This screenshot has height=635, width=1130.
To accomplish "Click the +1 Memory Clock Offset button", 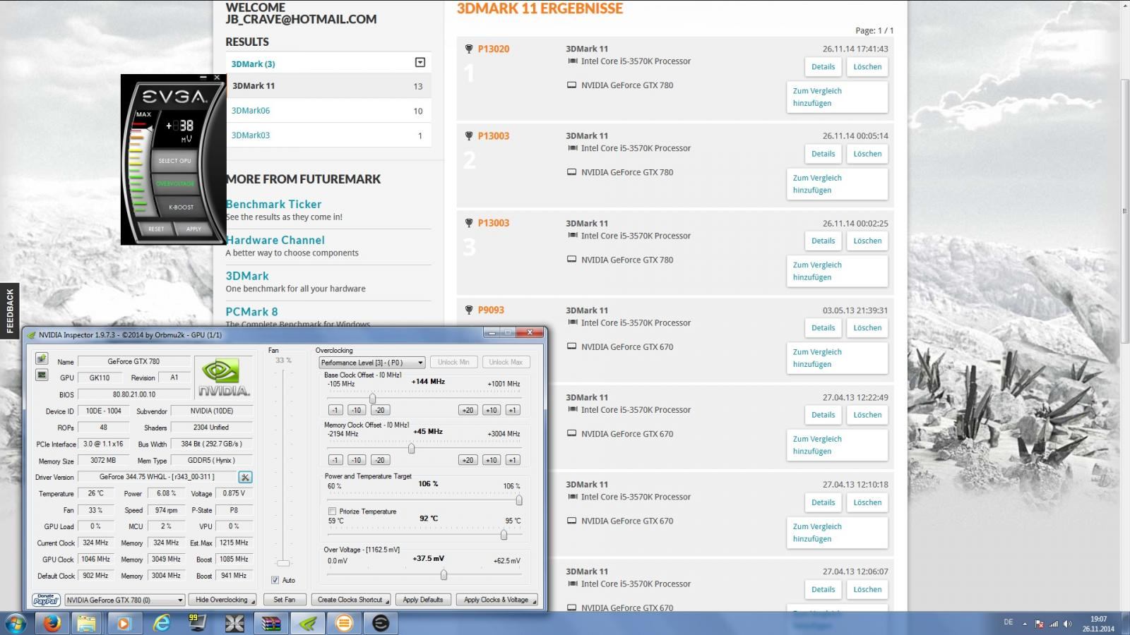I will click(513, 460).
